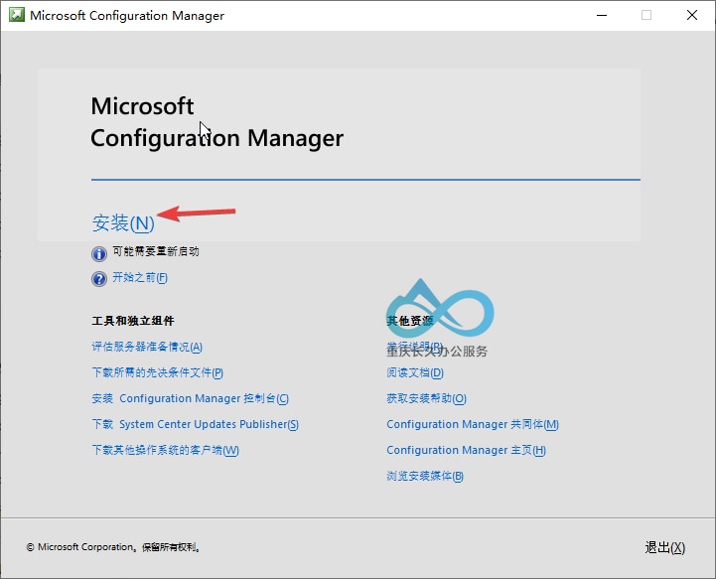This screenshot has height=579, width=716.
Task: Open 评估服务器准备情况(A) link
Action: (x=147, y=347)
